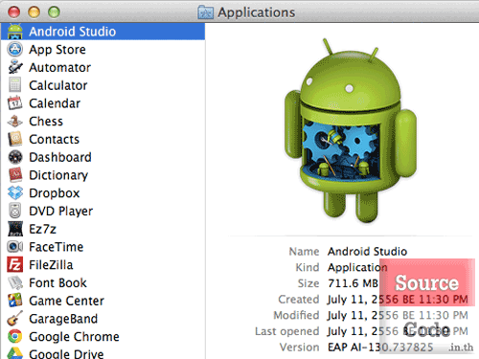This screenshot has width=479, height=359.
Task: Click the Google Drive triangle icon
Action: (x=15, y=353)
